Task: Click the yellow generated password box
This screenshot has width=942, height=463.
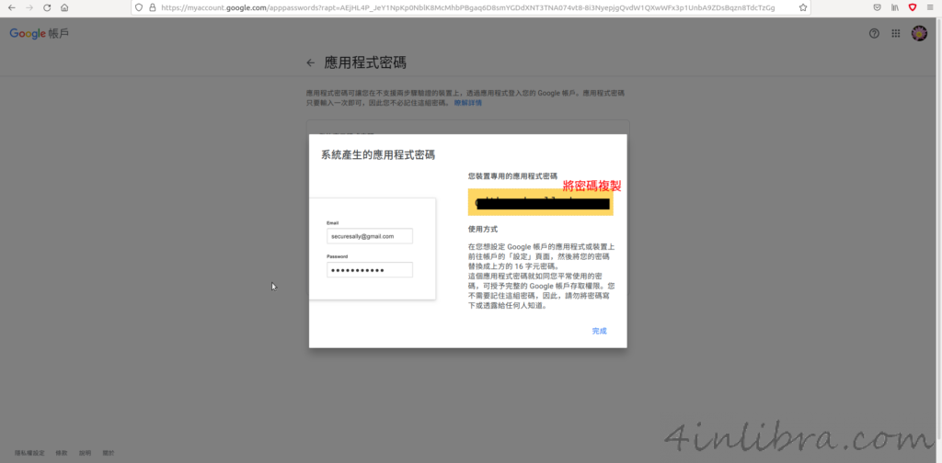Action: click(x=541, y=203)
